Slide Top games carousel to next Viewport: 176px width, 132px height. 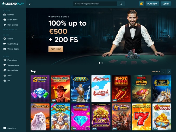[169, 72]
